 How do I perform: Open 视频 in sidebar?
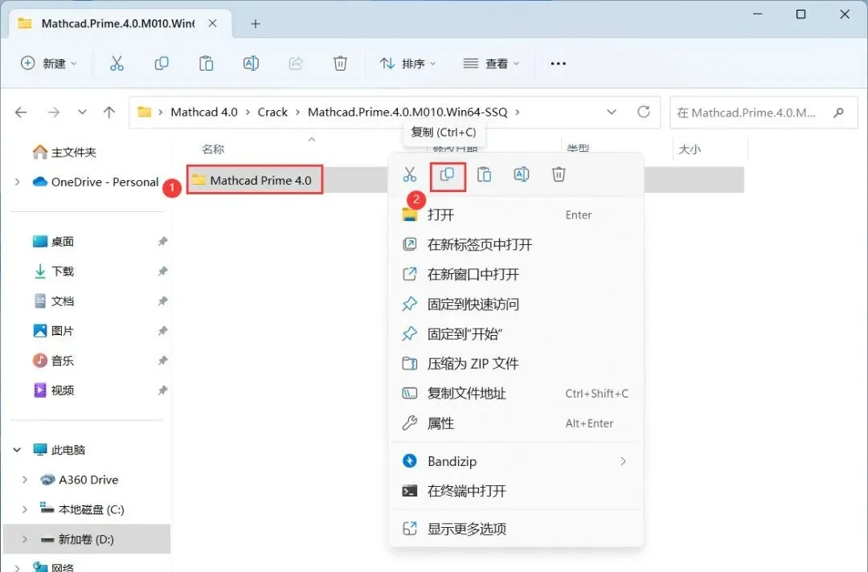point(54,390)
